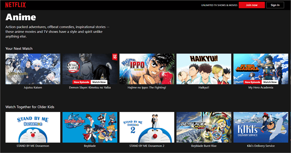The width and height of the screenshot is (291, 153).
Task: Click Watch Now on My Hero Academia
Action: 270,82
